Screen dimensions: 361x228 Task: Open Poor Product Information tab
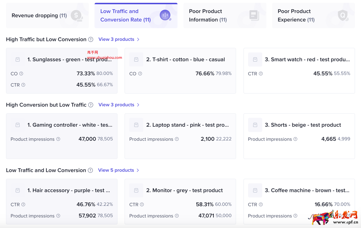(224, 15)
